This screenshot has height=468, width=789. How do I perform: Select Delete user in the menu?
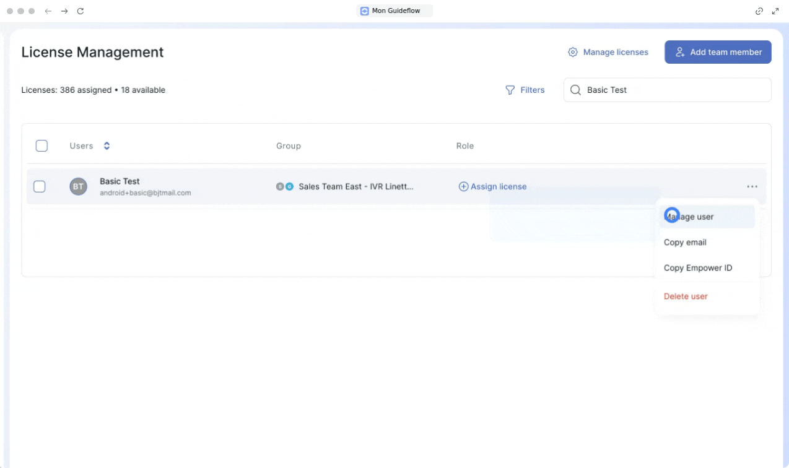686,296
